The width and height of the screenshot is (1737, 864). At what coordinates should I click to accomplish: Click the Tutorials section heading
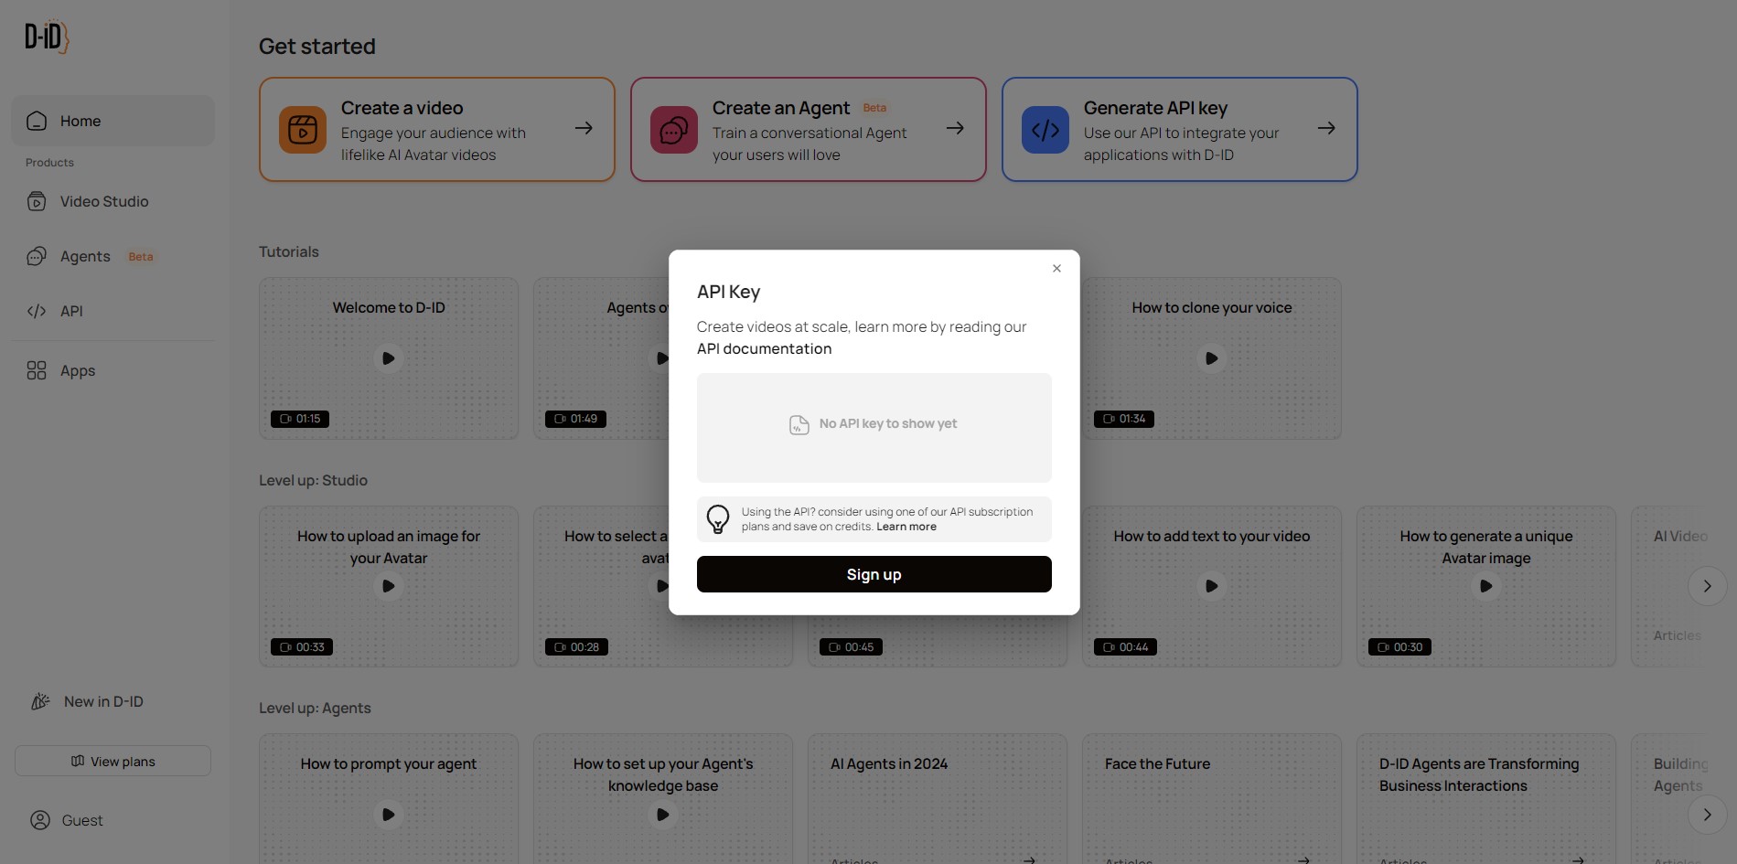[x=289, y=251]
